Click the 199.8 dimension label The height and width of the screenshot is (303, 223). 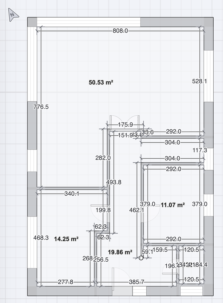(103, 210)
